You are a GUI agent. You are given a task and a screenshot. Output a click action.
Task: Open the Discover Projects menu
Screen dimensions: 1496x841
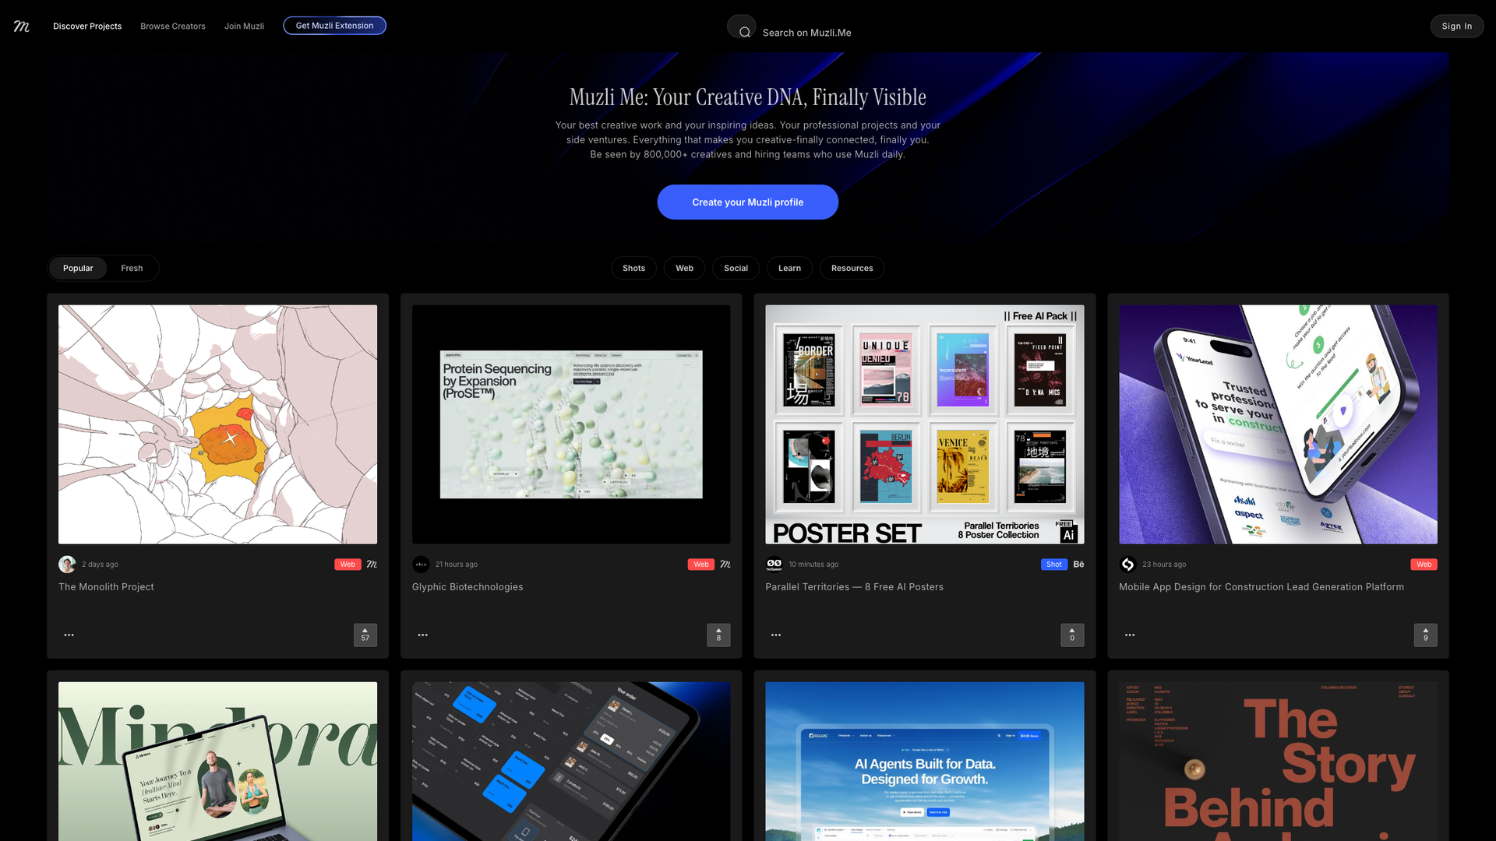[x=87, y=26]
